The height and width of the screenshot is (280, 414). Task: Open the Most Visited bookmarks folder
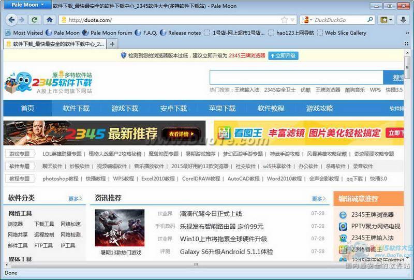tap(24, 33)
